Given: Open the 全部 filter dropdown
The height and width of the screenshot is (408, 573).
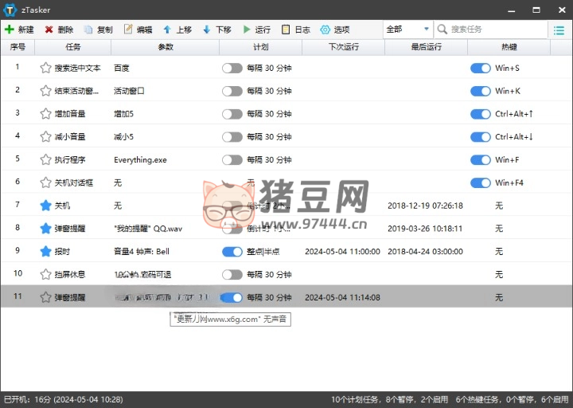Looking at the screenshot, I should [x=407, y=29].
